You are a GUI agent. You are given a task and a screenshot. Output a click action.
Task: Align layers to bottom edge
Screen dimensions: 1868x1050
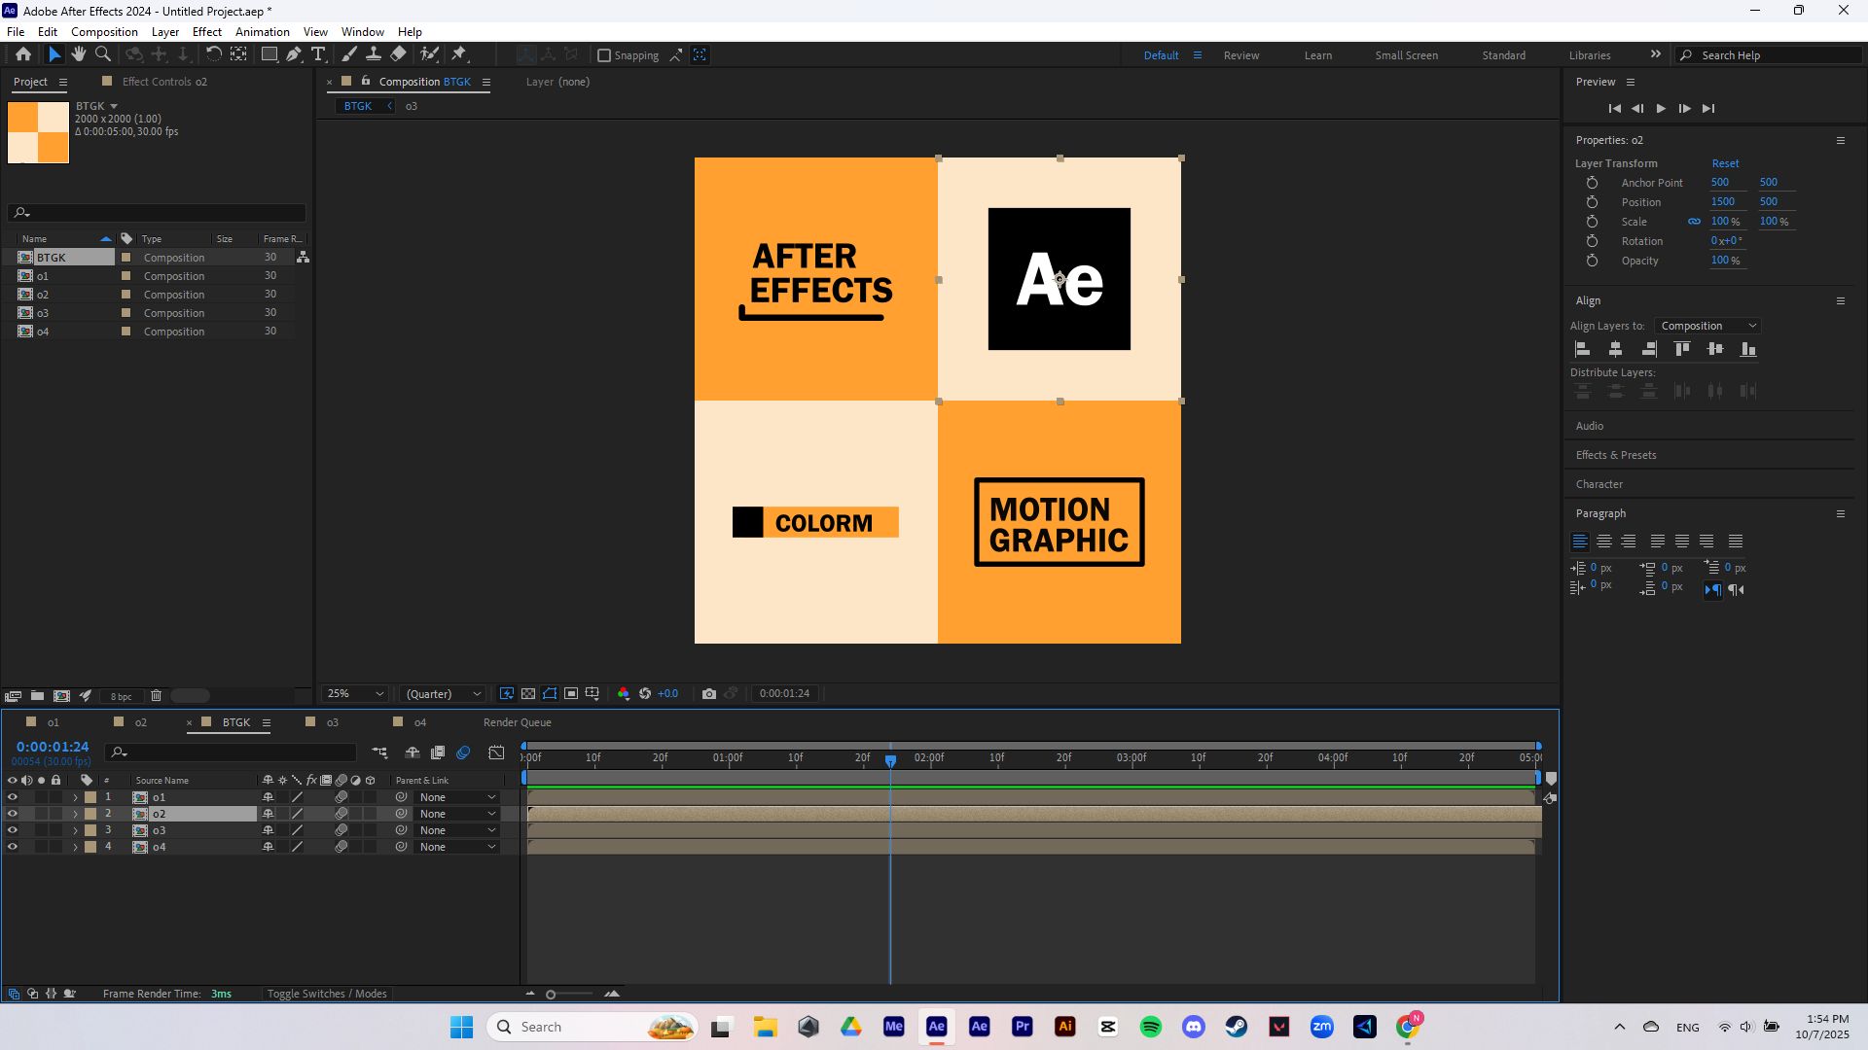(x=1748, y=349)
